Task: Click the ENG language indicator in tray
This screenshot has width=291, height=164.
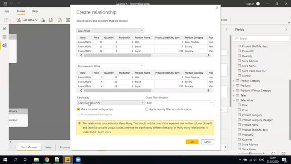Action: [x=262, y=160]
